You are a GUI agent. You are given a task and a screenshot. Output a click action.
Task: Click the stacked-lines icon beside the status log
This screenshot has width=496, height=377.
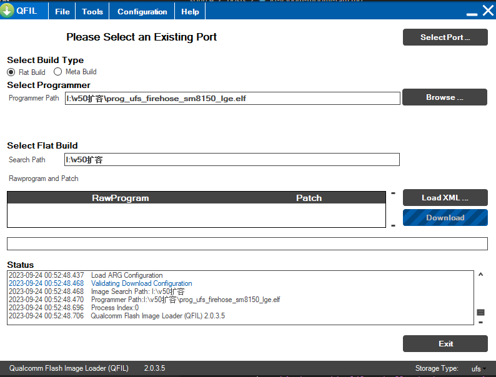(480, 312)
